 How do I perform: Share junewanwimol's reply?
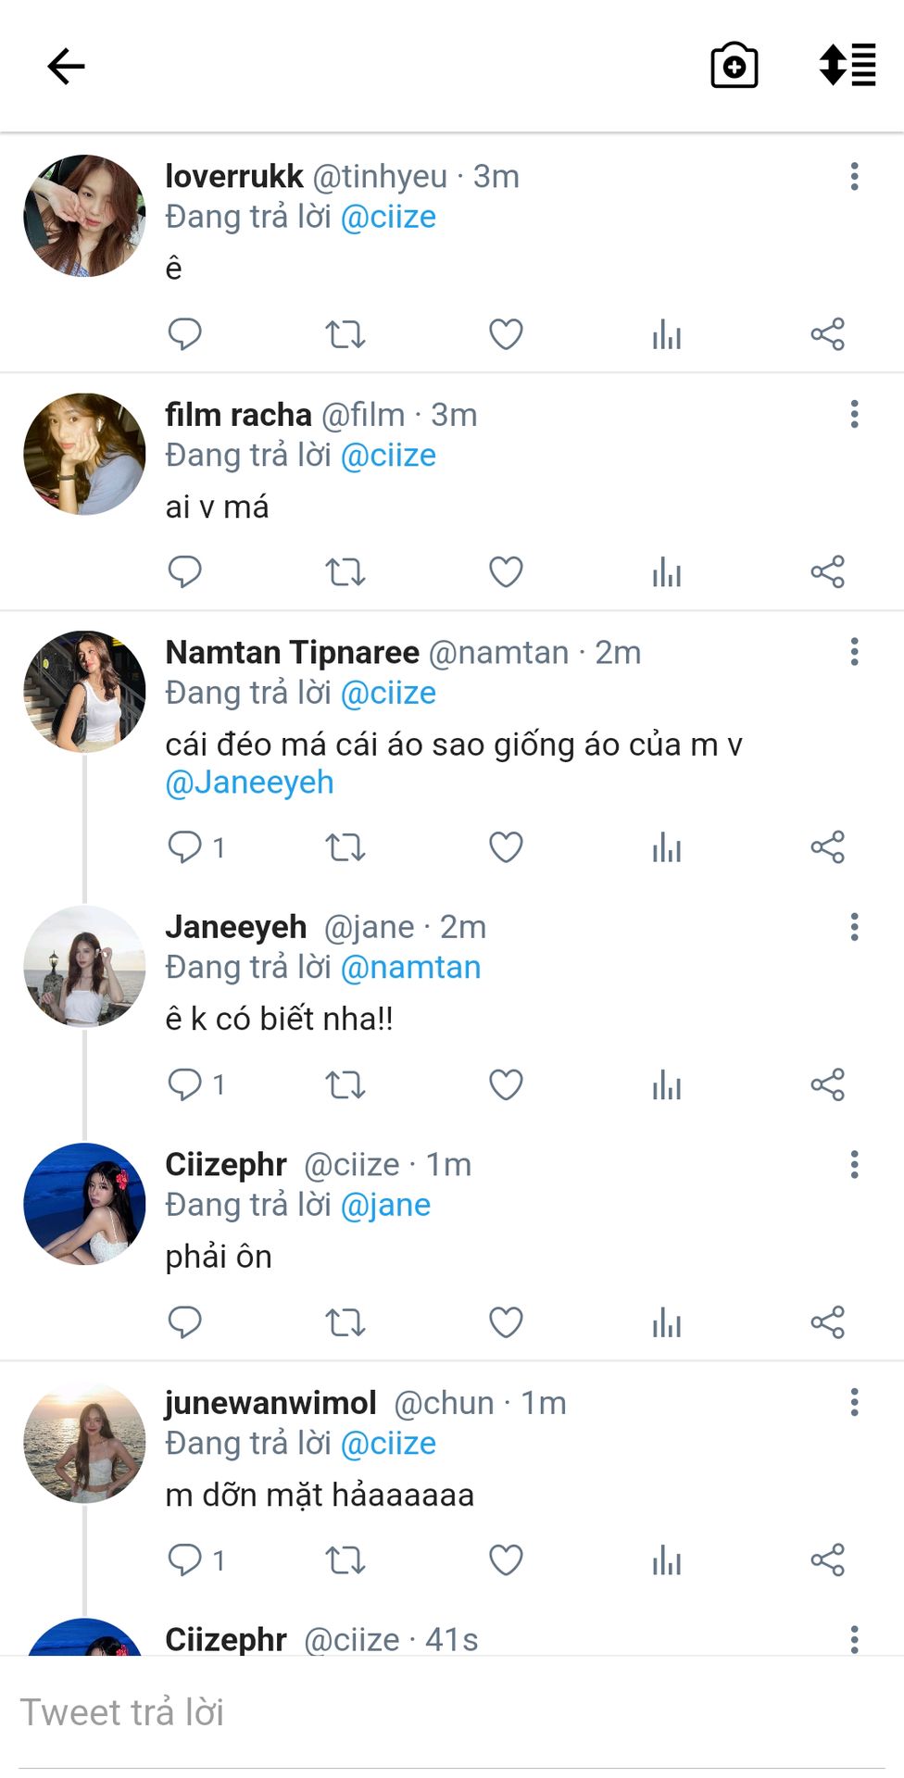pos(827,1560)
